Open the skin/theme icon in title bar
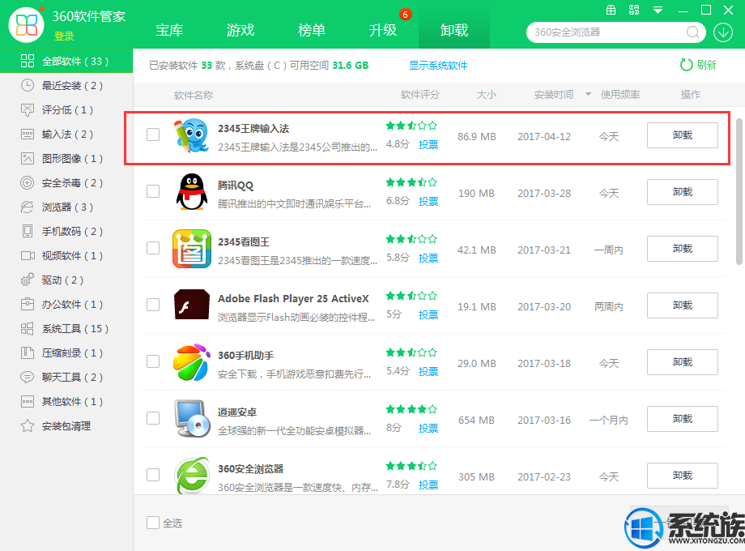This screenshot has height=551, width=745. (x=634, y=10)
